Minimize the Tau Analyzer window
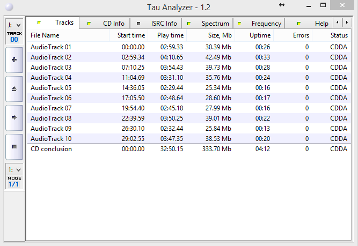This screenshot has width=358, height=246. point(309,5)
